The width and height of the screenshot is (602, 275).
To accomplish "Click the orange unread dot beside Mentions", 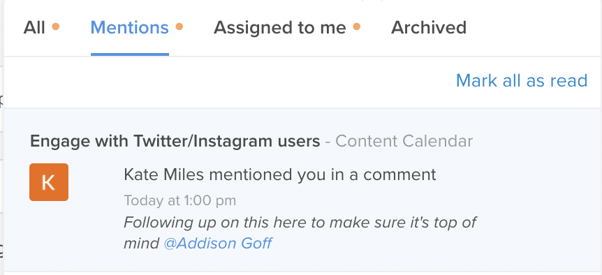I will [x=179, y=27].
